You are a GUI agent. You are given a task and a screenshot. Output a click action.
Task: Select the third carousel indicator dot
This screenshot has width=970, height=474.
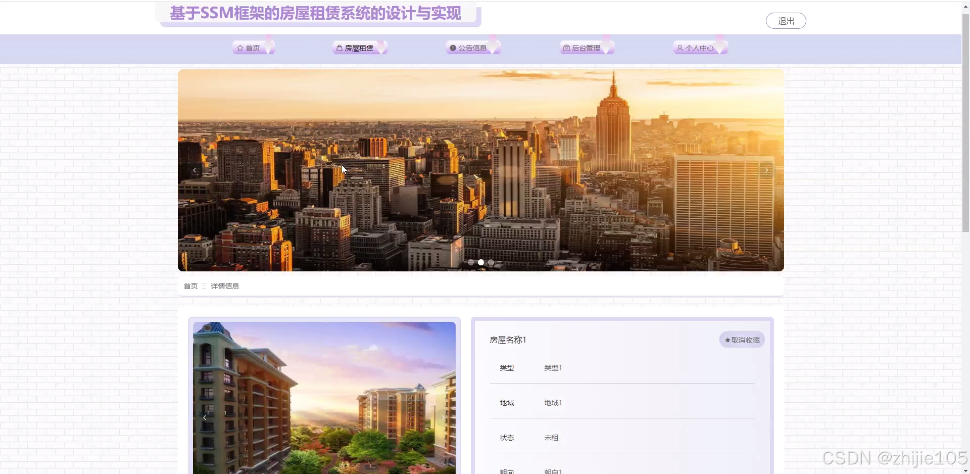click(x=491, y=262)
